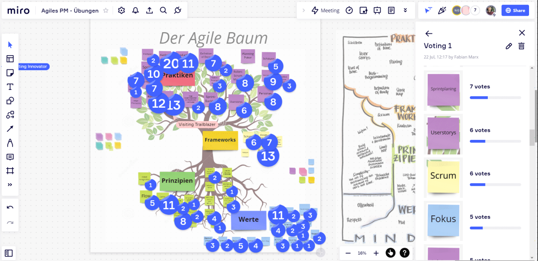The height and width of the screenshot is (261, 538).
Task: Select the Praktiken red label
Action: pyautogui.click(x=178, y=75)
